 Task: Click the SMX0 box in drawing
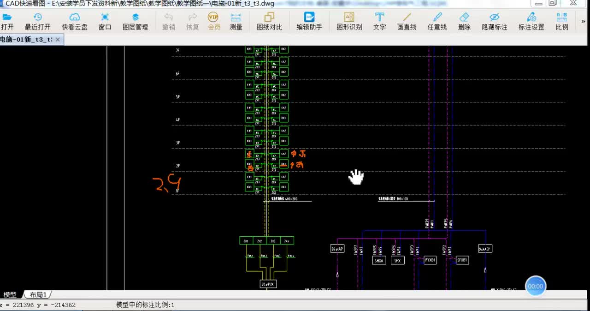(379, 261)
